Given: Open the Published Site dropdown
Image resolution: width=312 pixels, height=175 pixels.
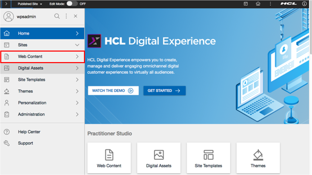Looking at the screenshot, I should click(30, 4).
